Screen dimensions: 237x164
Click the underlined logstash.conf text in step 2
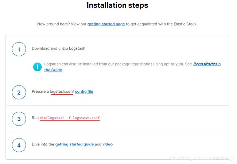point(62,92)
